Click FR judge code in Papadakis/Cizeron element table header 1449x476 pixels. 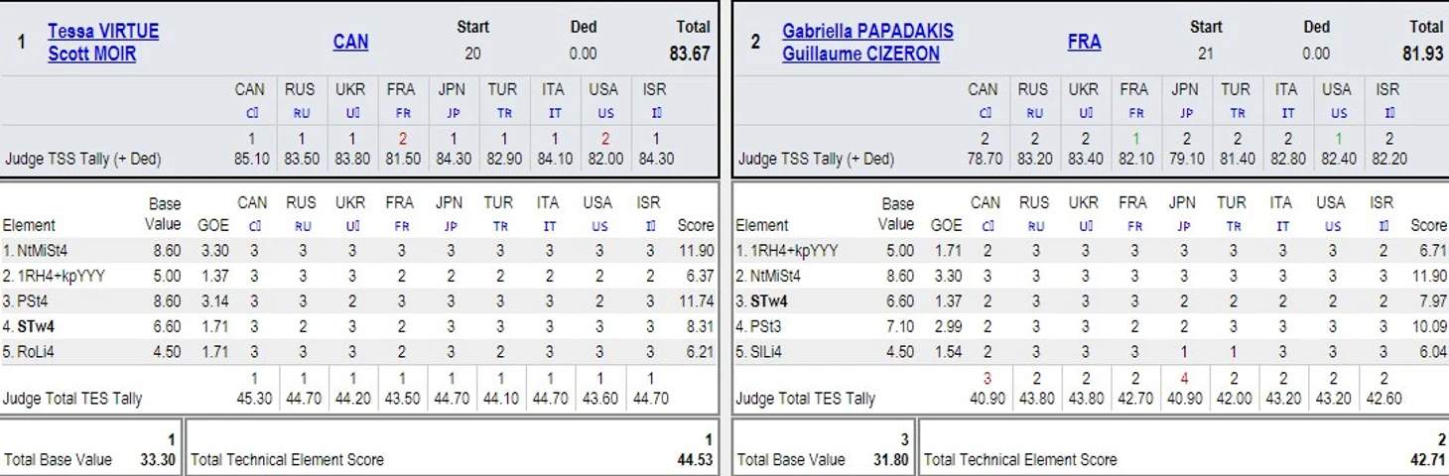tap(1132, 226)
